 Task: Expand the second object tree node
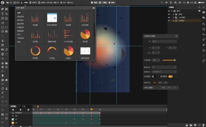tap(174, 14)
